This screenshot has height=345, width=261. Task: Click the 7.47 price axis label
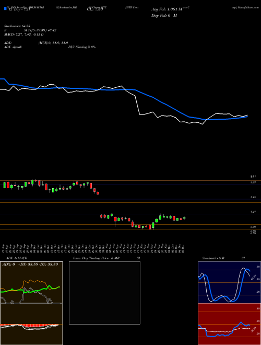click(x=253, y=212)
